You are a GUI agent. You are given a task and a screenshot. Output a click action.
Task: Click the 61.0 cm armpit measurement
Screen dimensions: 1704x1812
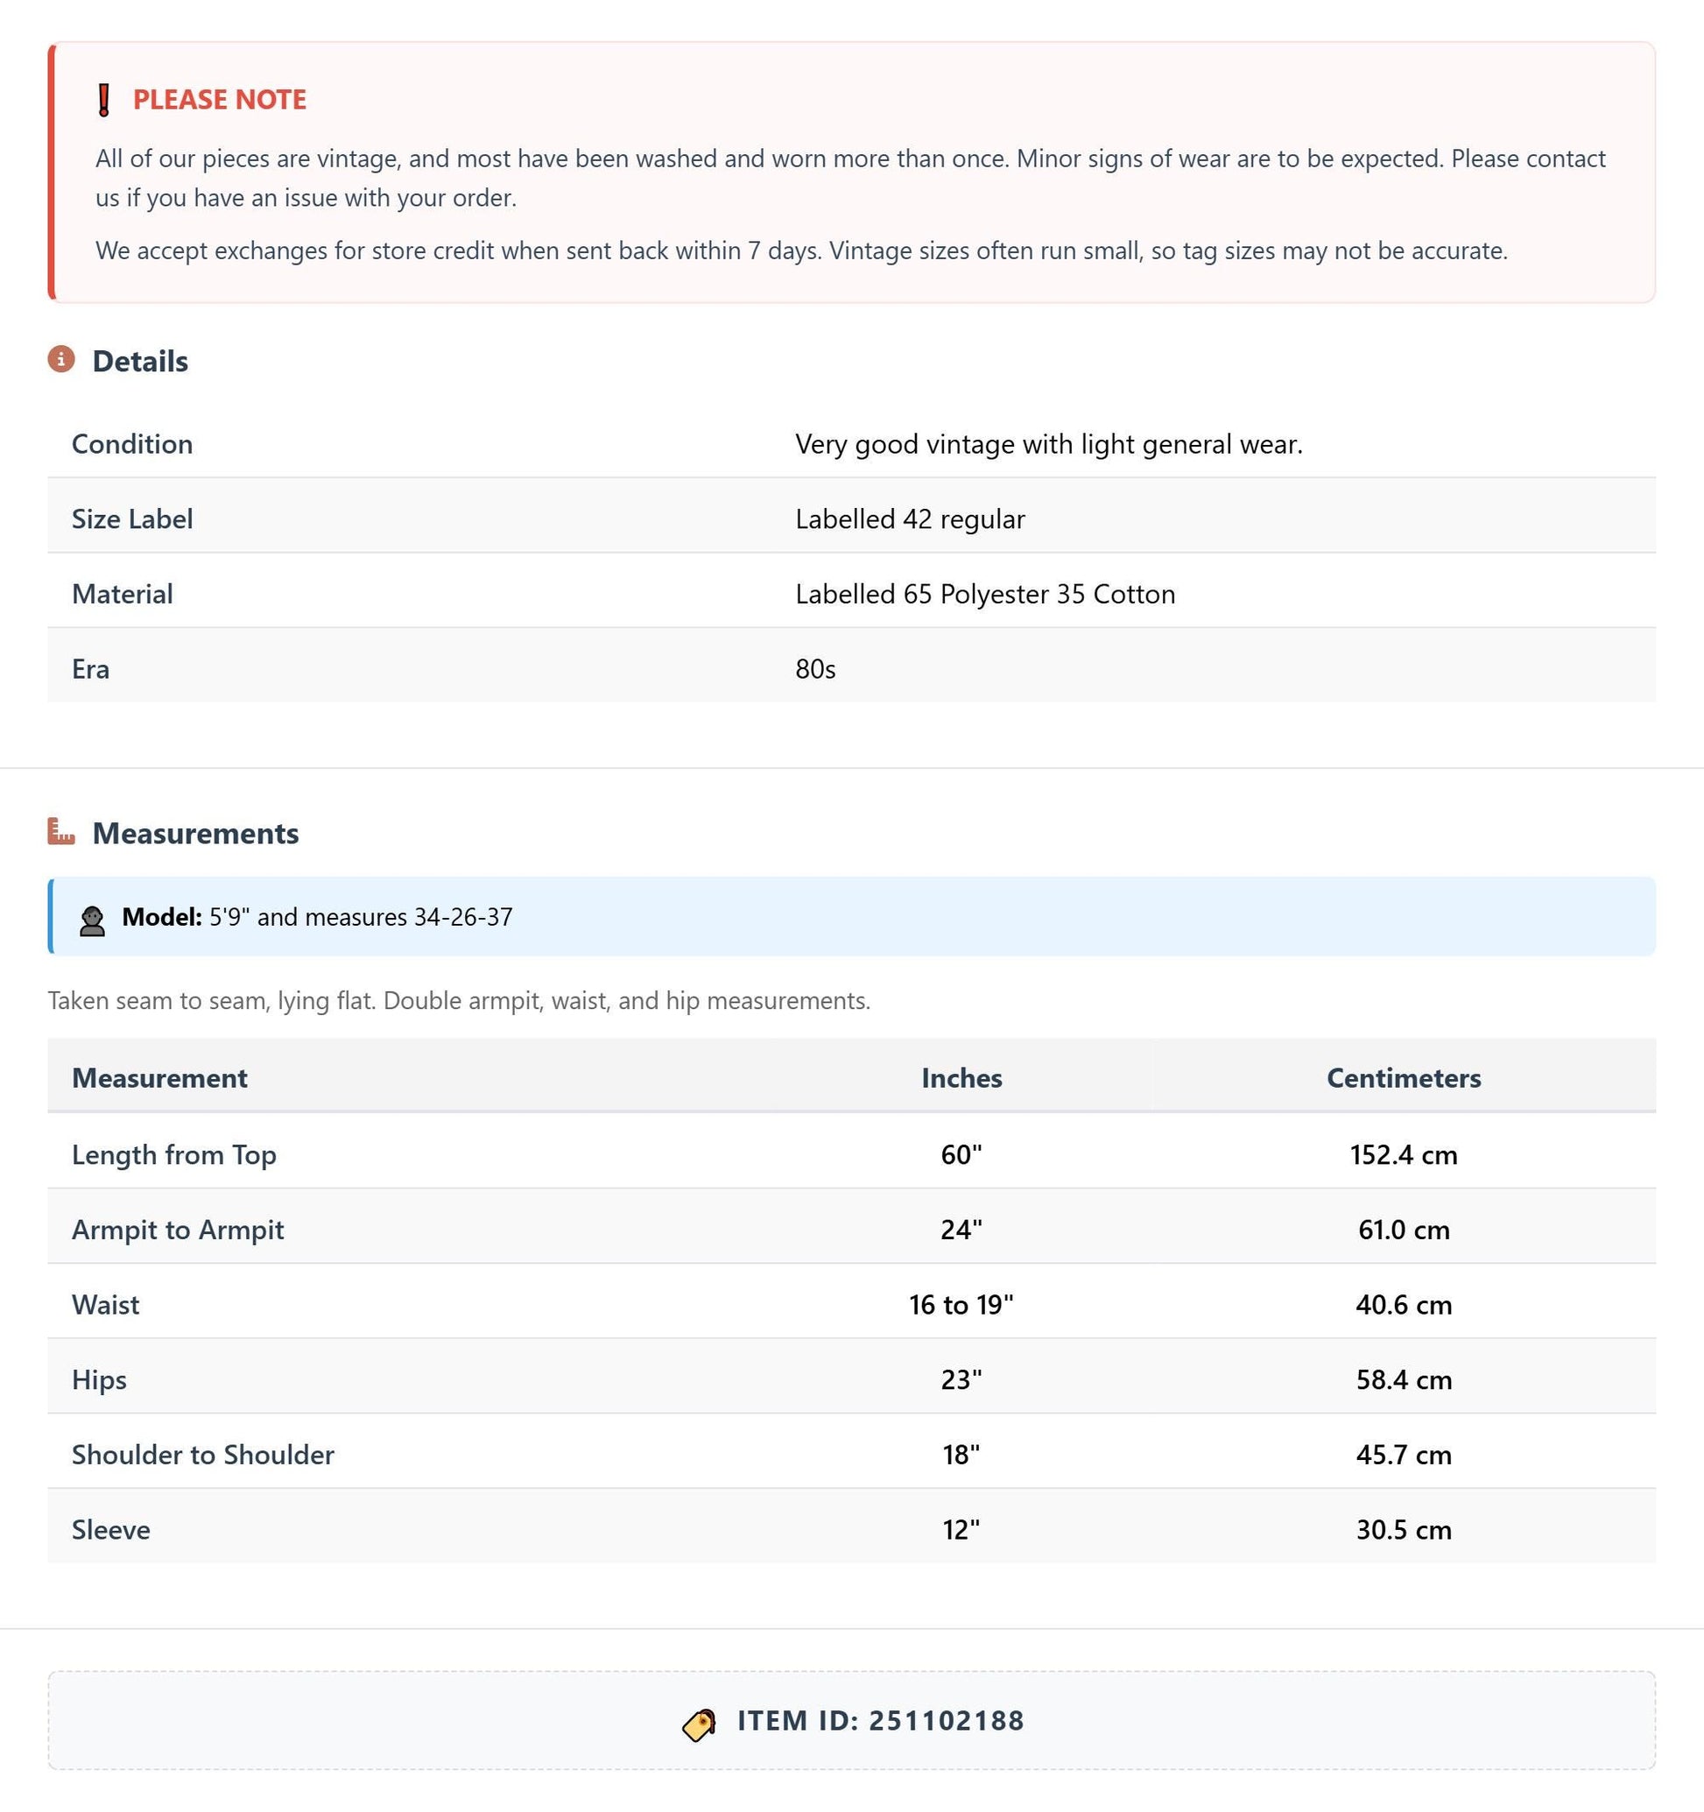pyautogui.click(x=1404, y=1230)
